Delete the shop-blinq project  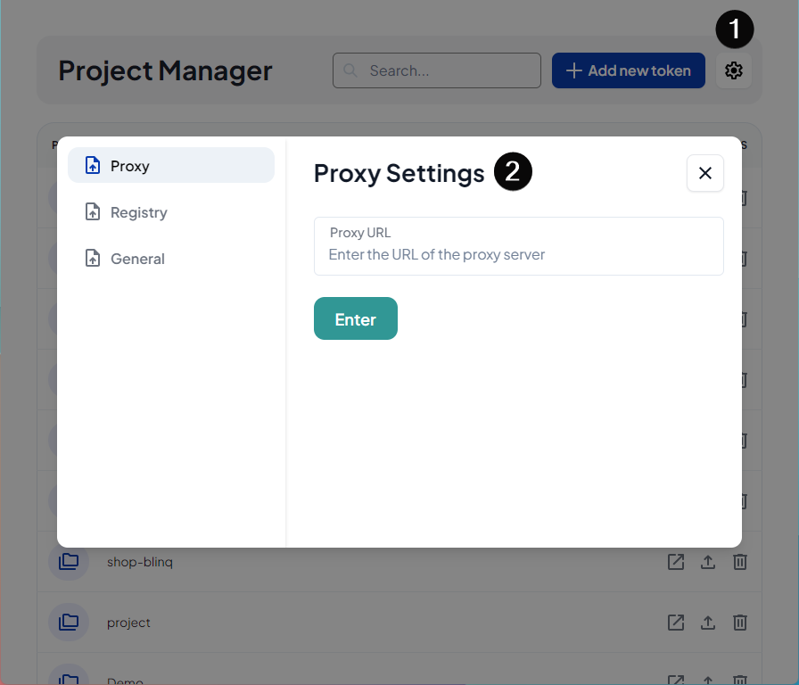click(x=739, y=562)
